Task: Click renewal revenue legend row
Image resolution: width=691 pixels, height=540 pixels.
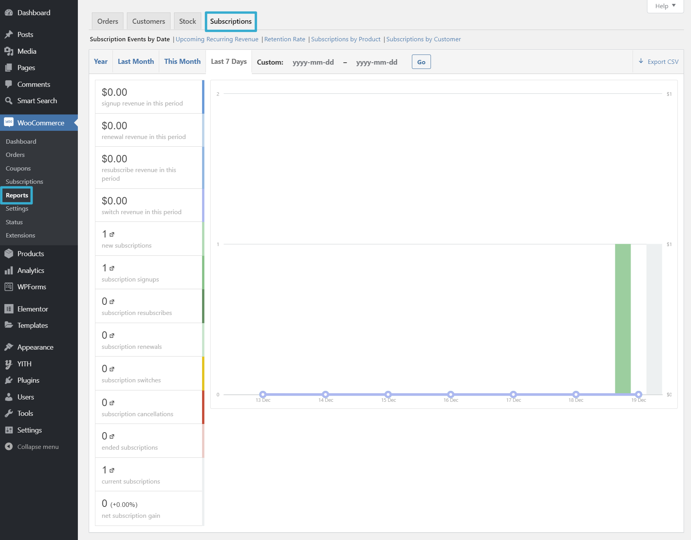Action: point(149,130)
